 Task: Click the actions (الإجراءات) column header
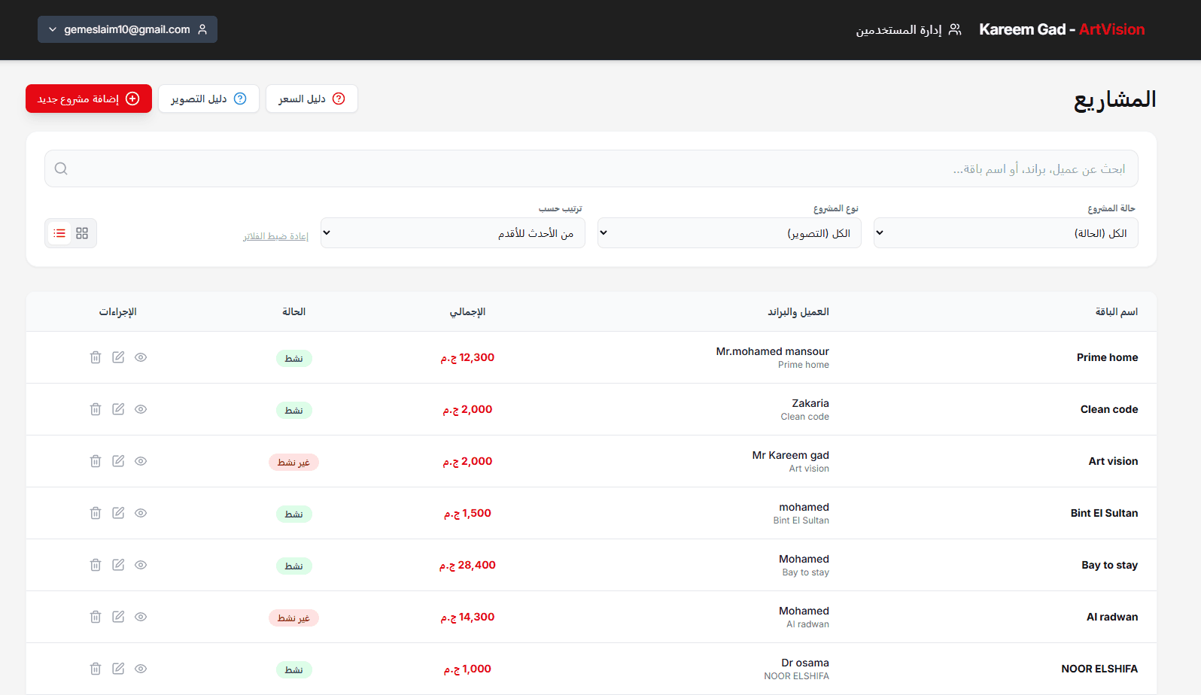point(118,311)
